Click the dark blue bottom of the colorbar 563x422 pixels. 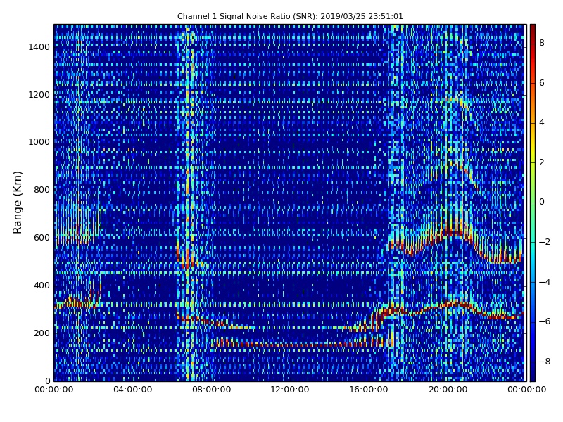(533, 376)
